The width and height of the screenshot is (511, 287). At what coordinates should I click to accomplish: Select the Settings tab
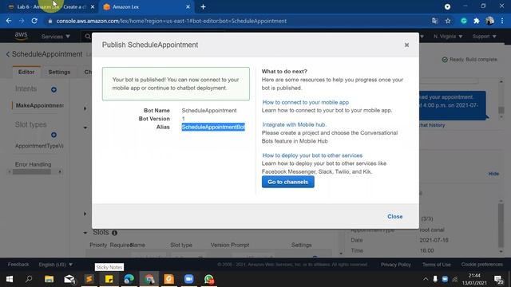[59, 72]
